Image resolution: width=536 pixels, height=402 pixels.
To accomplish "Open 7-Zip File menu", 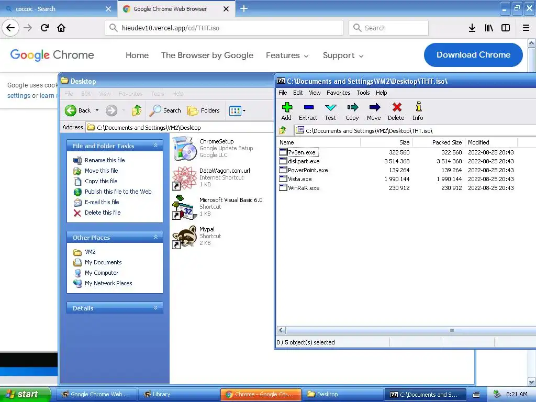I will (283, 93).
